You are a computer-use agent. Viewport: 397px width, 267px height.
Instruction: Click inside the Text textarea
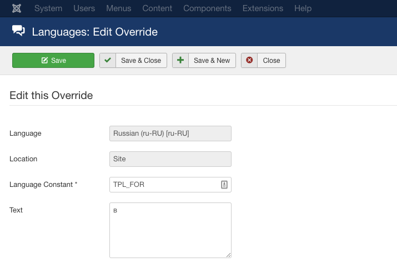(x=170, y=230)
